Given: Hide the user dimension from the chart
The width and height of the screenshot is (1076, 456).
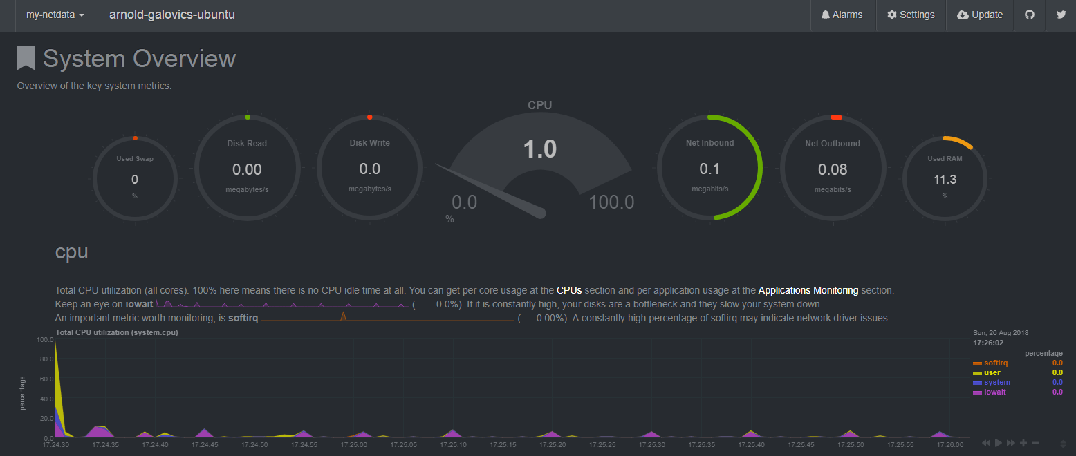Looking at the screenshot, I should (x=992, y=372).
